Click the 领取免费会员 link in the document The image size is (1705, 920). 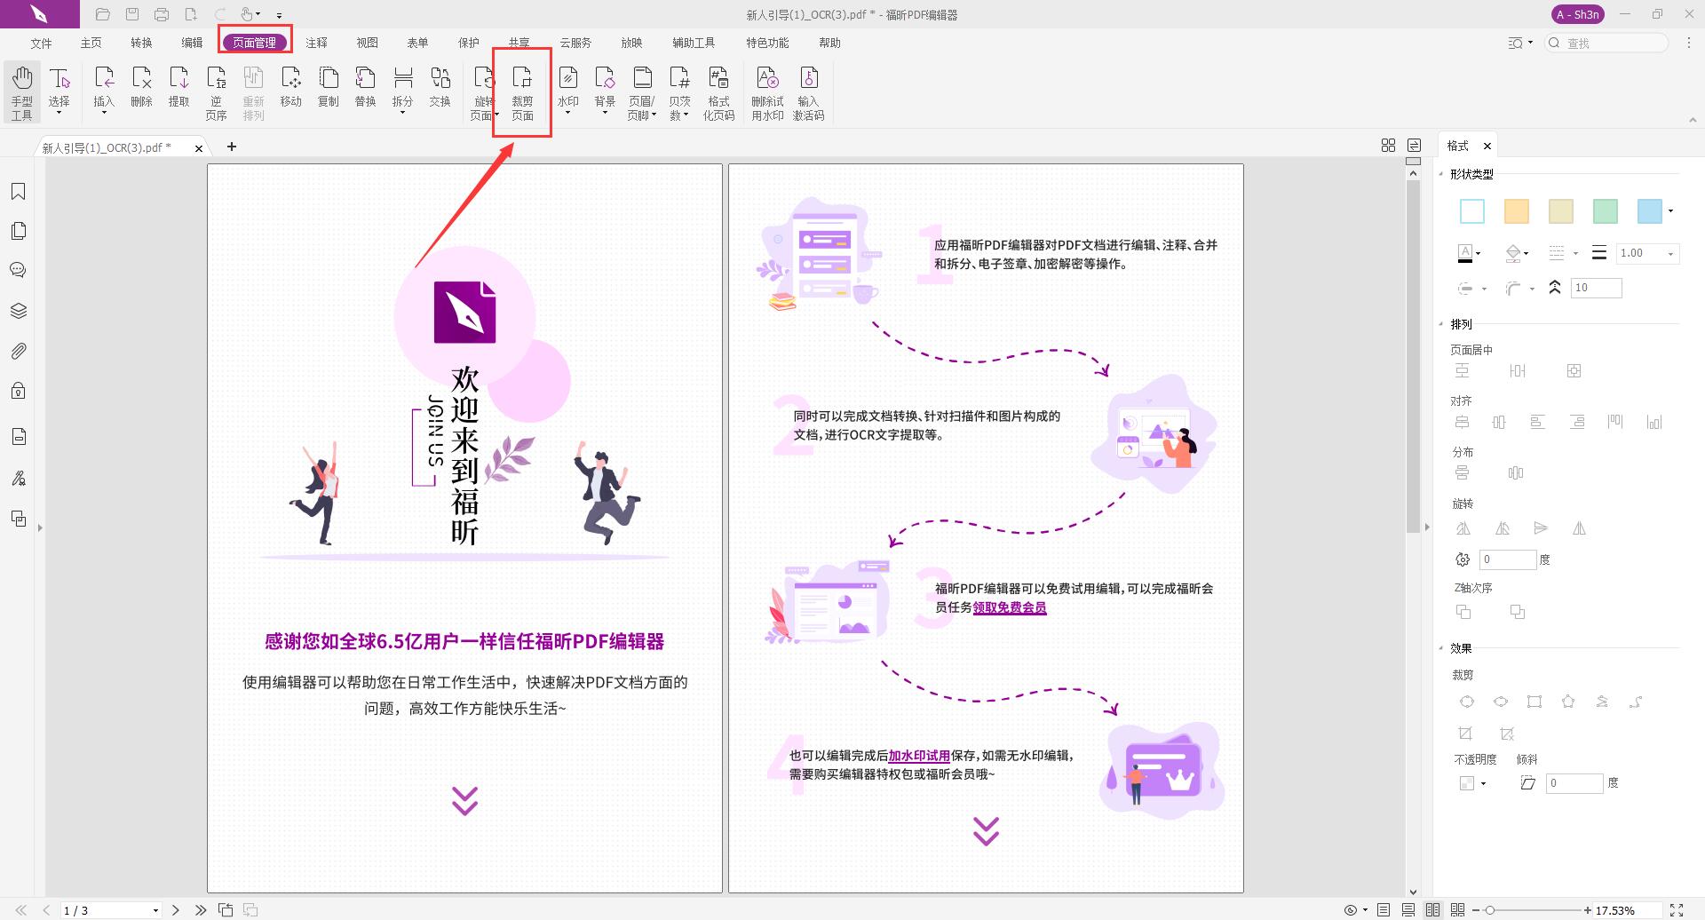coord(1008,608)
